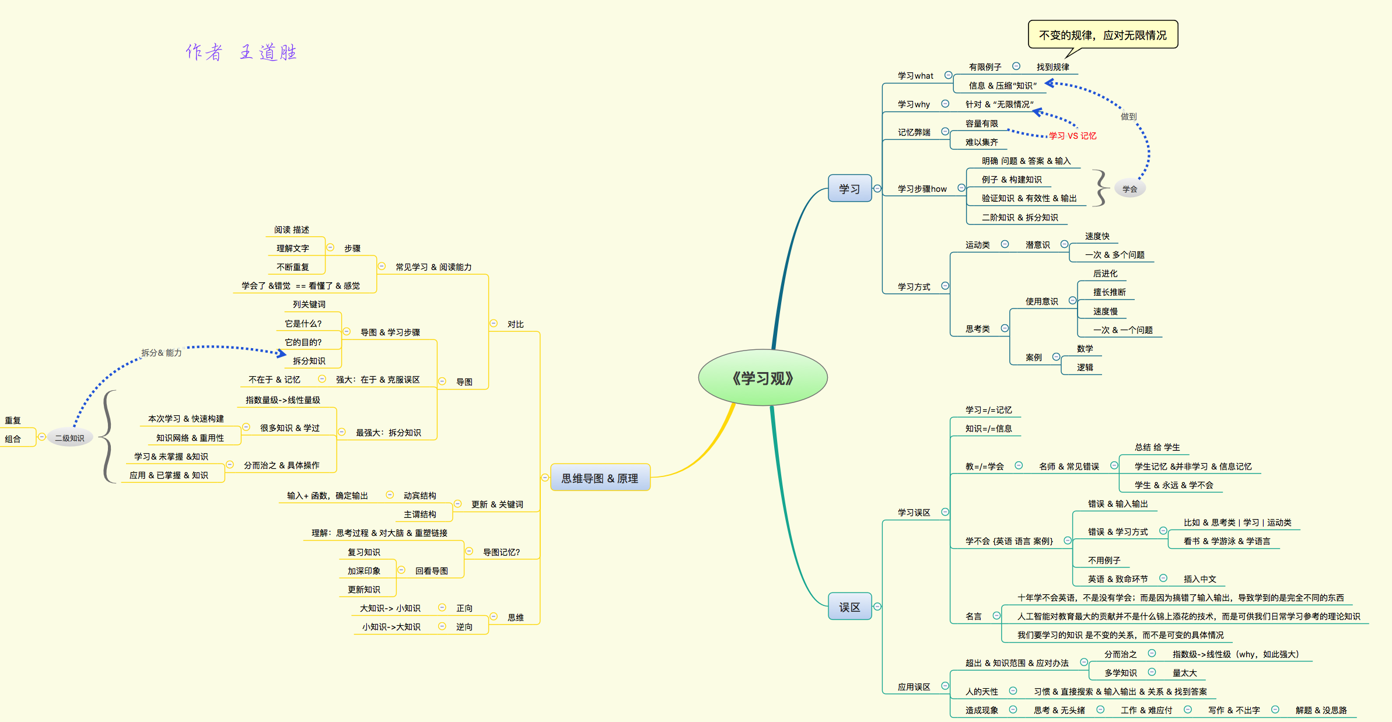Screen dimensions: 1392x722
Task: Select the 使用意识 topic
Action: (1041, 302)
